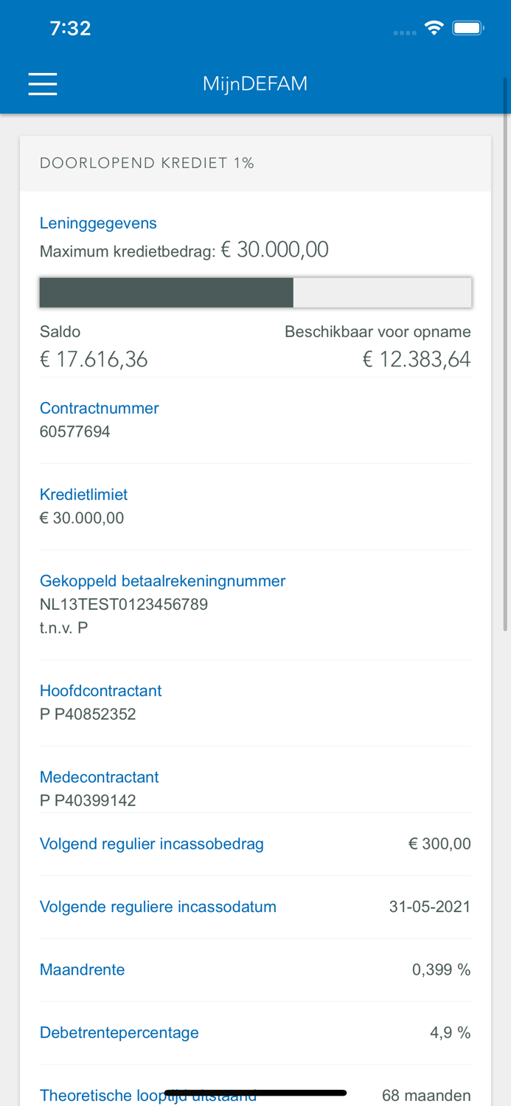Expand the Maandrente row
Image resolution: width=511 pixels, height=1106 pixels.
[x=82, y=970]
